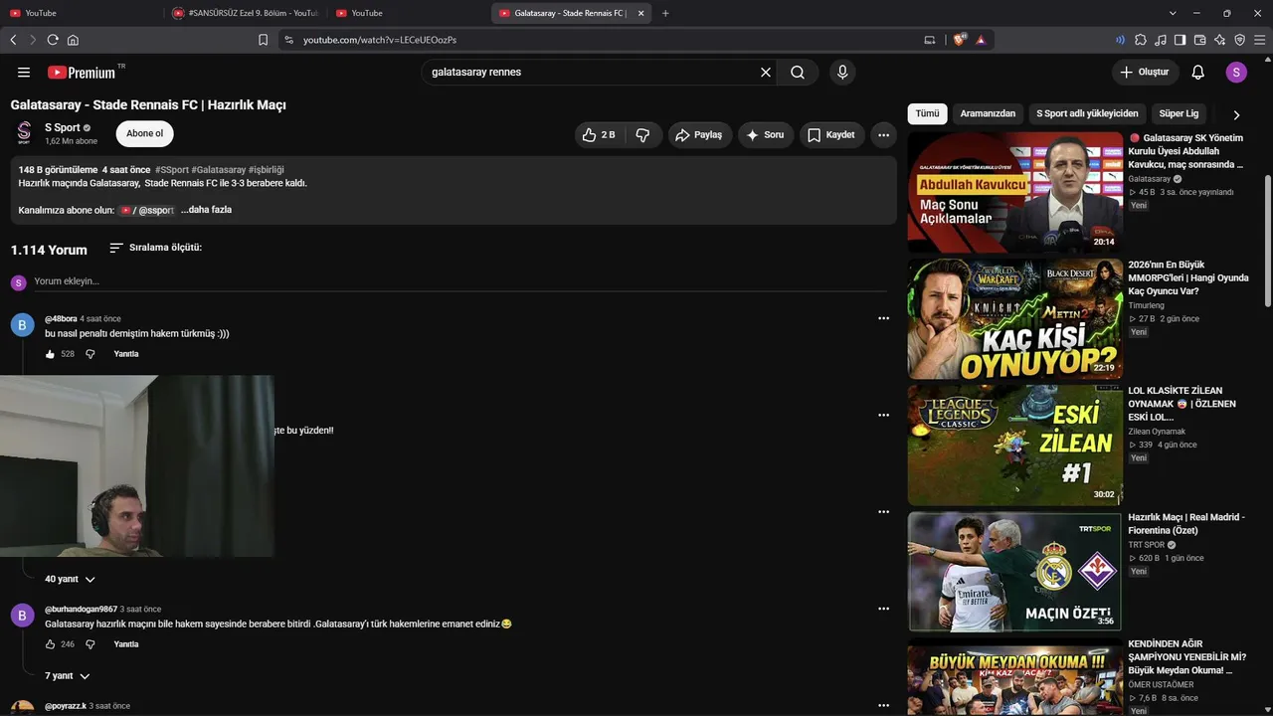Open the music note playlist icon
Viewport: 1273px width, 716px height.
[1161, 40]
